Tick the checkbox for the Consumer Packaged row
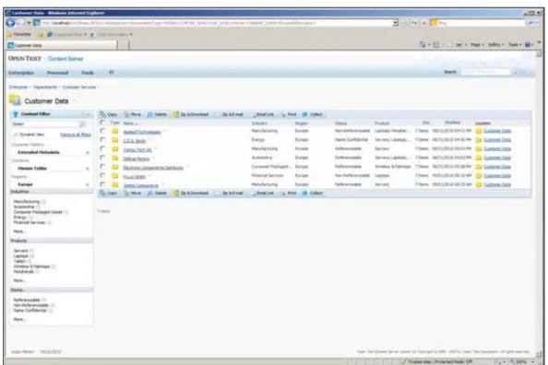This screenshot has height=365, width=548. pos(102,167)
